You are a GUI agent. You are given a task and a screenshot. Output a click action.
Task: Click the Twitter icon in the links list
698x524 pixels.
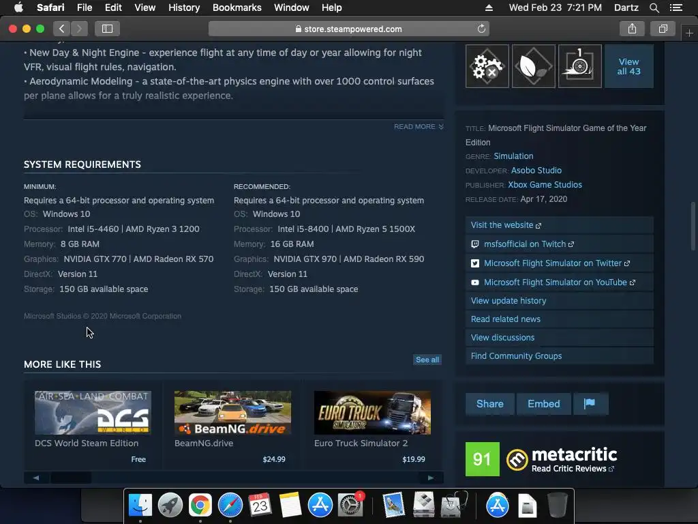475,263
